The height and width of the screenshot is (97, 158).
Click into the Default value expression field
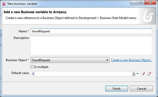click(x=83, y=74)
